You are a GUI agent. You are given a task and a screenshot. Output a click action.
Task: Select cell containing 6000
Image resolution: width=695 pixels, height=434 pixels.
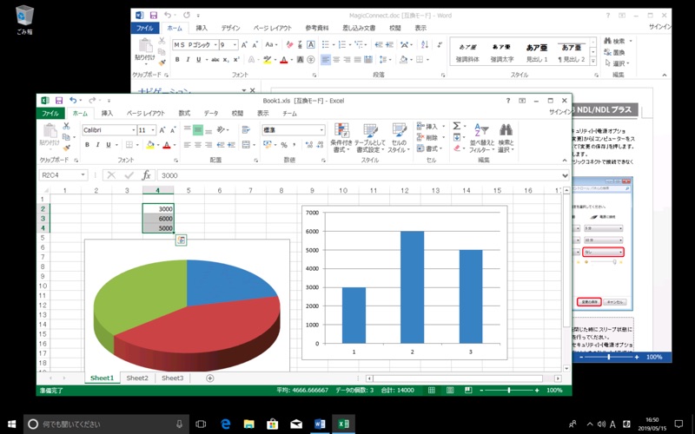click(x=158, y=219)
